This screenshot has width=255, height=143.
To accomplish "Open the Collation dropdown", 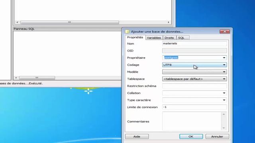I will click(x=224, y=93).
